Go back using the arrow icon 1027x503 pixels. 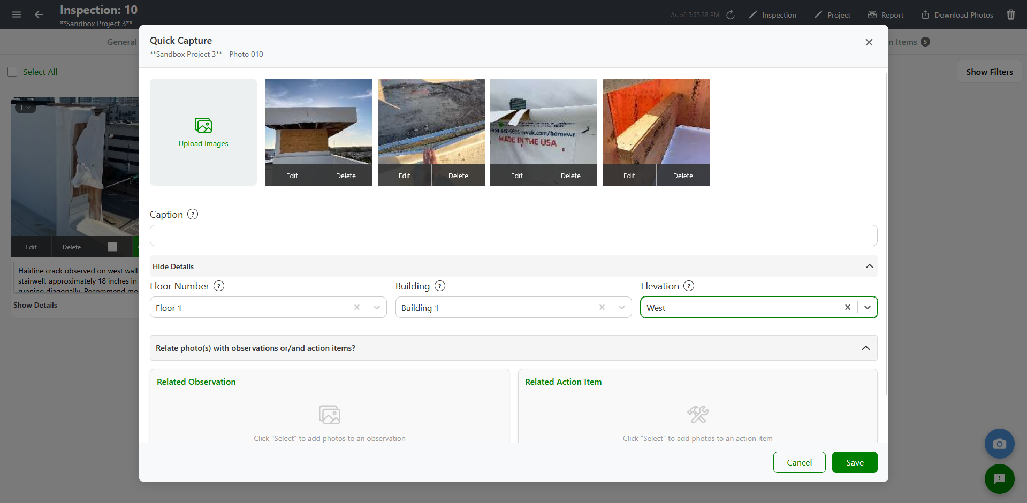[39, 14]
